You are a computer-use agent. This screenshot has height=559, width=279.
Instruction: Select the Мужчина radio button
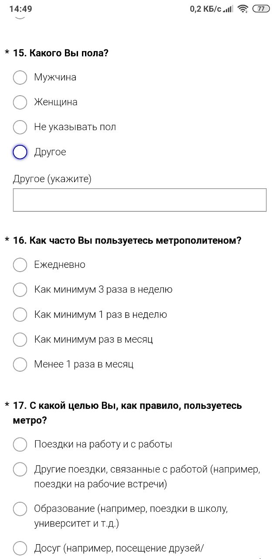[20, 77]
